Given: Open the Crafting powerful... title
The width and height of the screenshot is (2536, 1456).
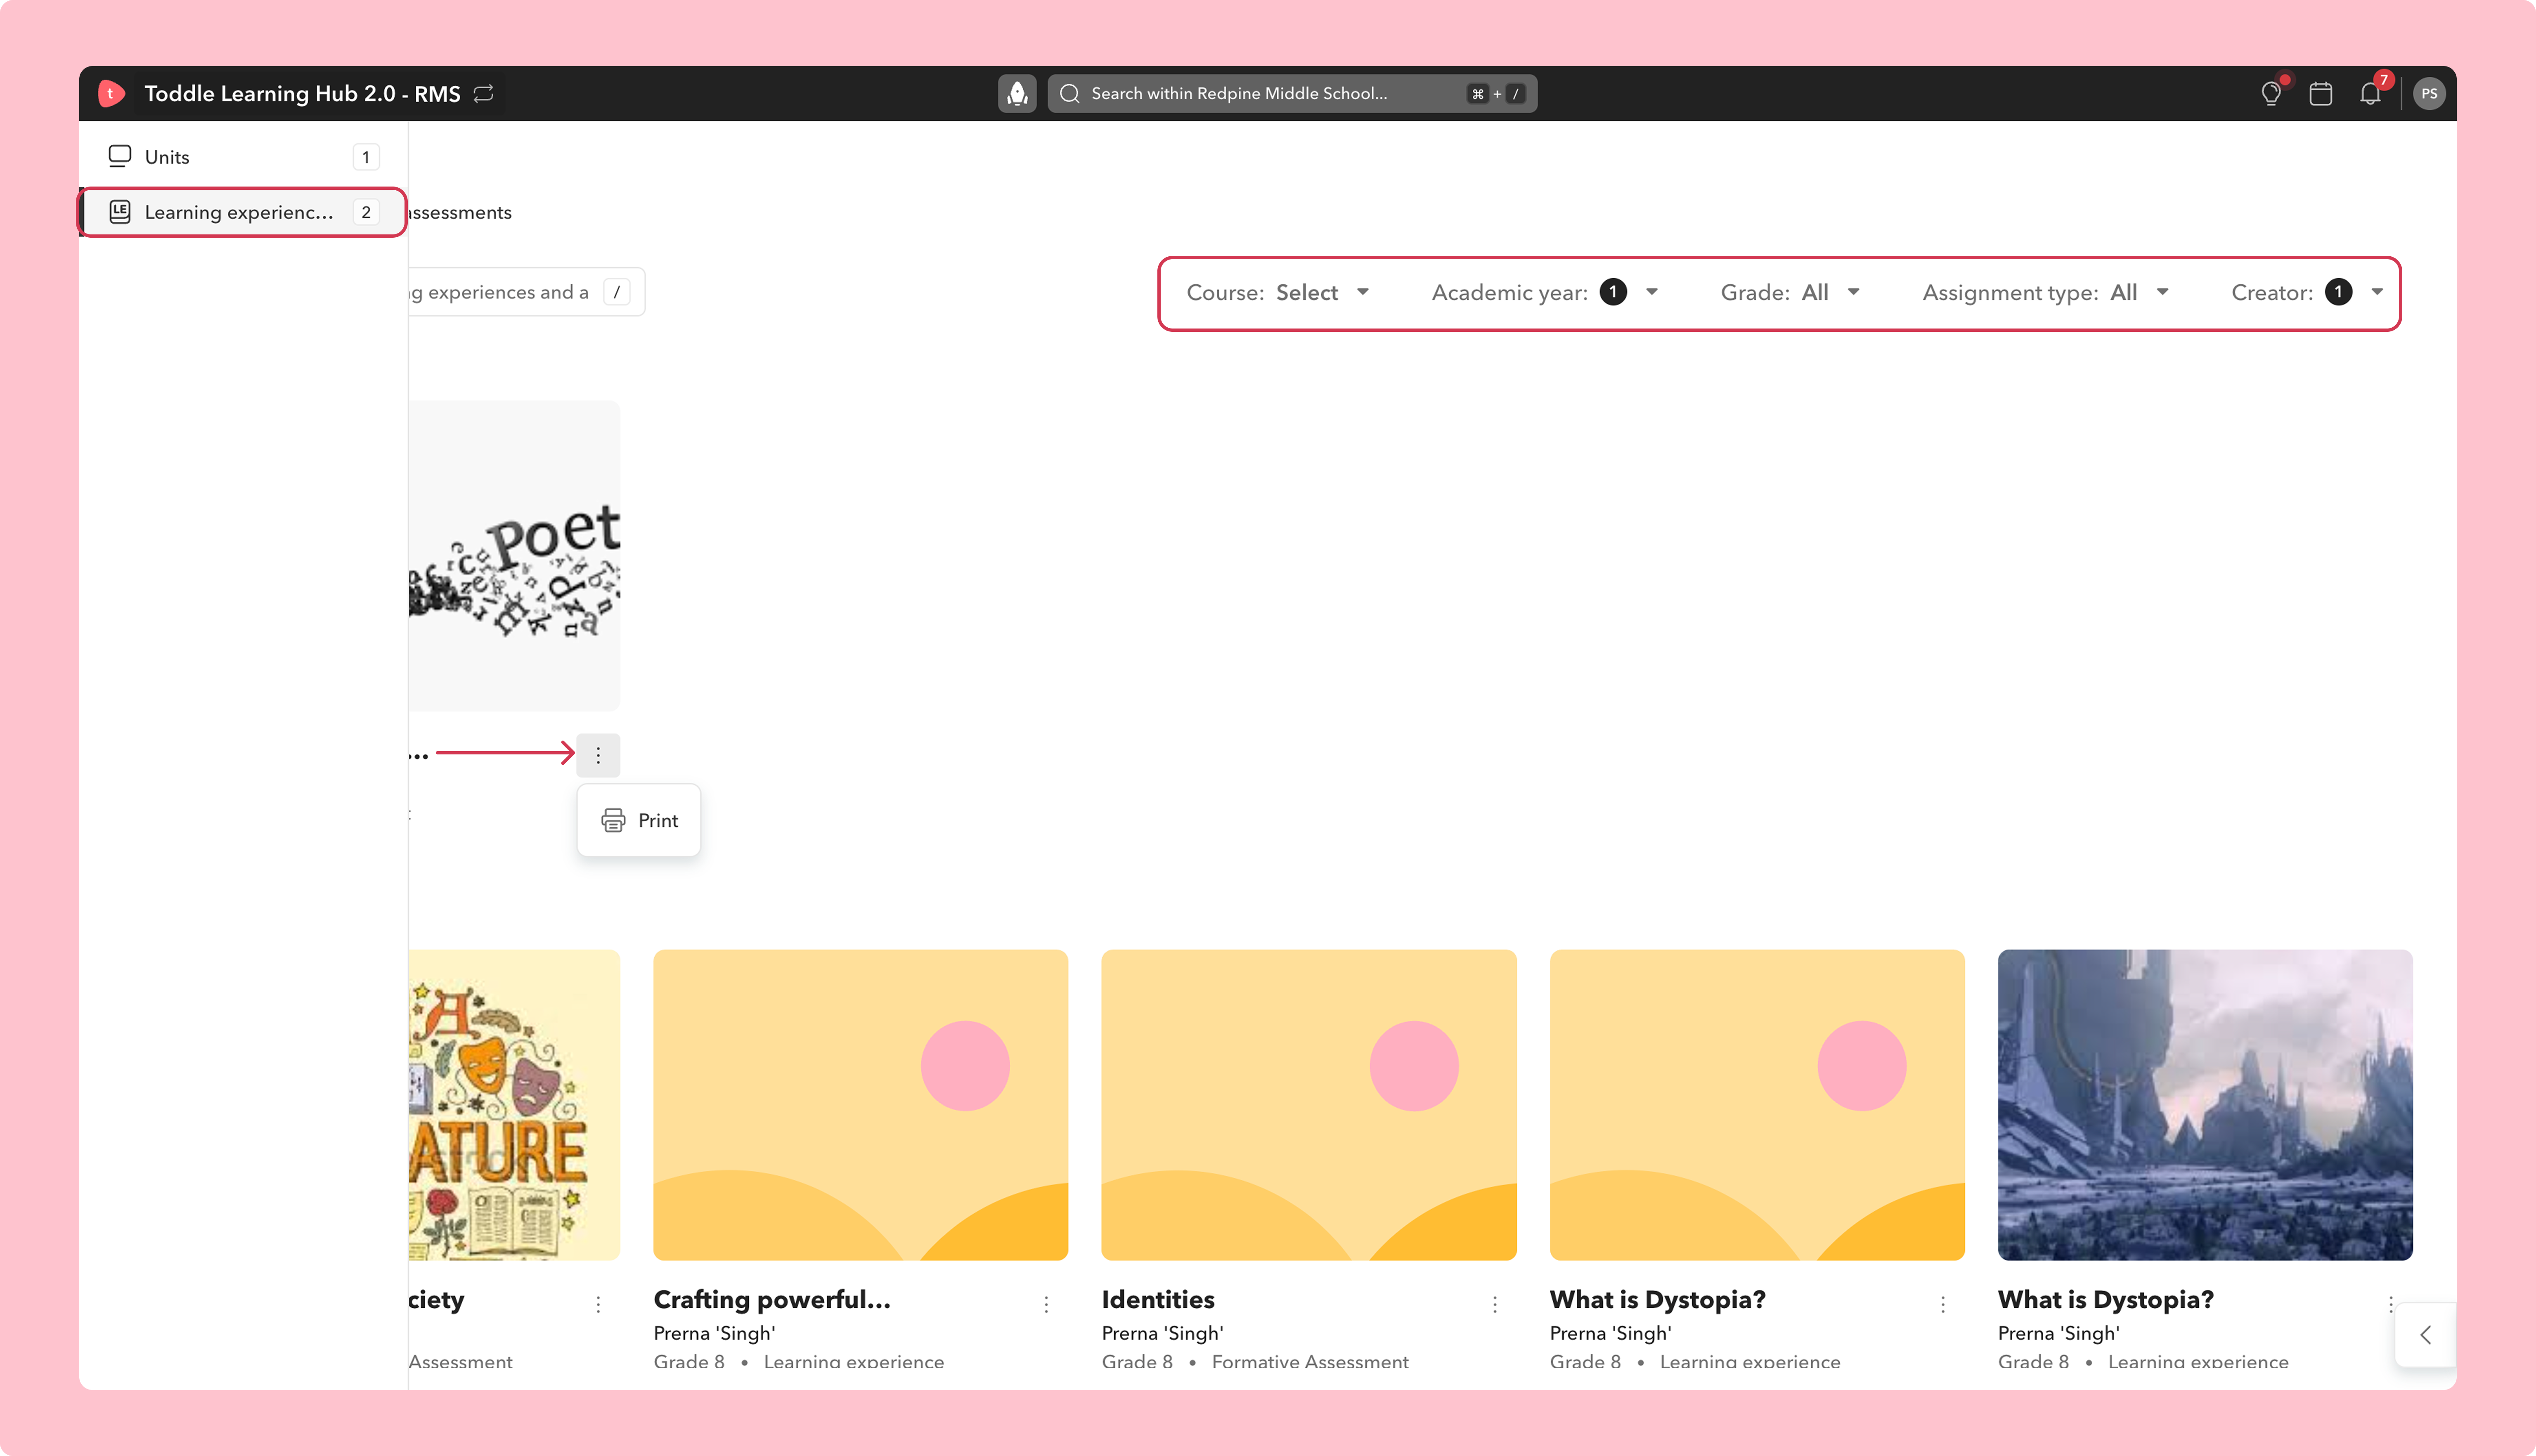Looking at the screenshot, I should click(771, 1299).
